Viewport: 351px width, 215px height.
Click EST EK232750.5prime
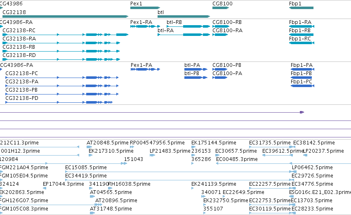tap(226, 201)
